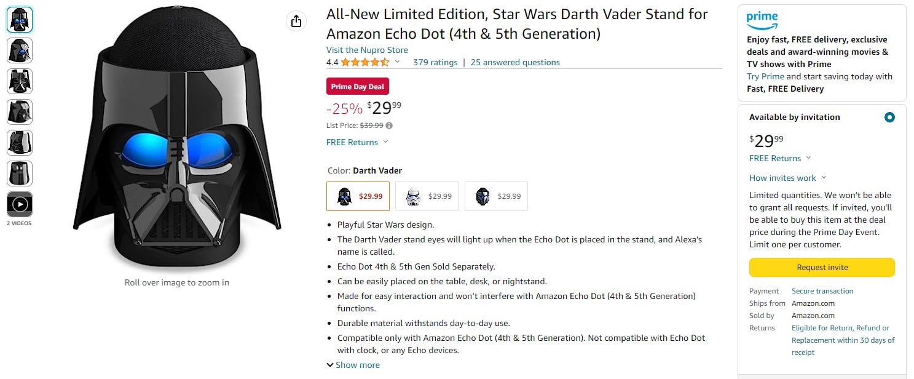Select the Stormtrooper color variant

tap(427, 196)
